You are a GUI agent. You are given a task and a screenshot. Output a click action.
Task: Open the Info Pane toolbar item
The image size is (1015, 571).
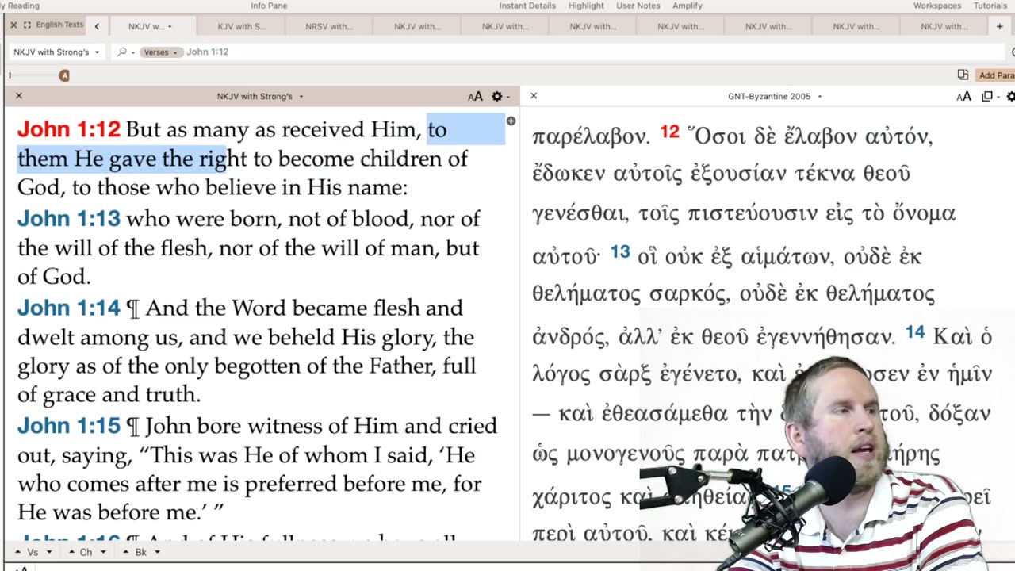click(x=269, y=6)
